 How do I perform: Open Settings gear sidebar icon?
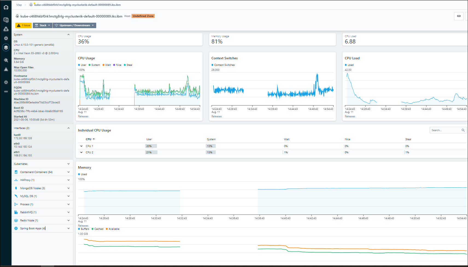pos(6,82)
